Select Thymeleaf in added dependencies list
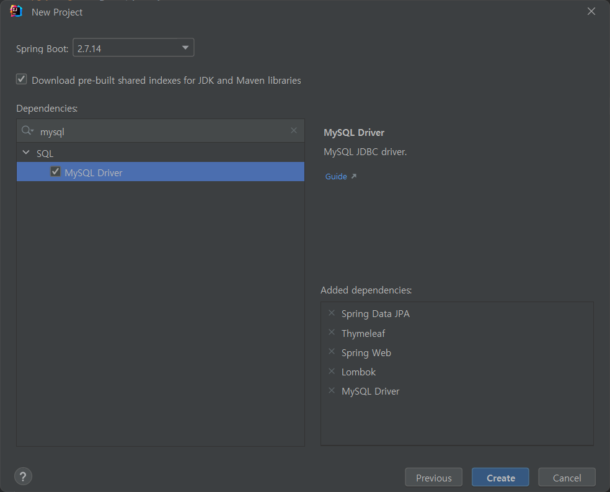The image size is (610, 492). (x=363, y=334)
